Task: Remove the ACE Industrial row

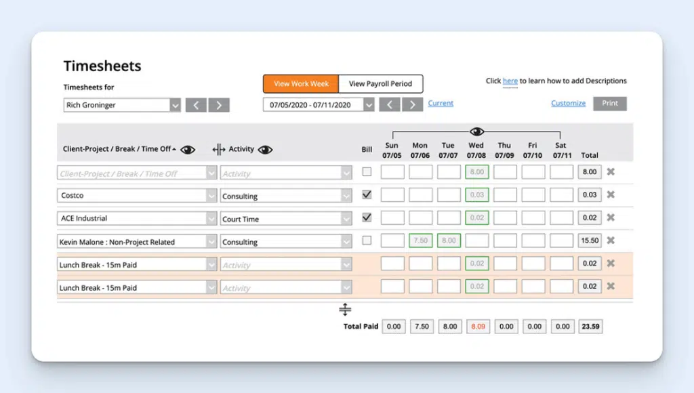Action: click(610, 218)
